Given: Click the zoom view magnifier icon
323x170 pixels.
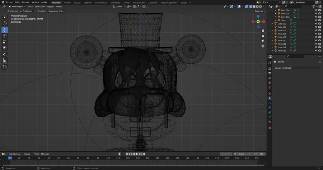Looking at the screenshot, I should click(263, 31).
